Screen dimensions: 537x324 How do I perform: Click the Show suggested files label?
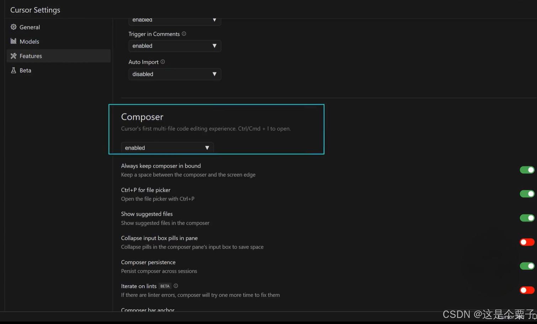click(147, 214)
